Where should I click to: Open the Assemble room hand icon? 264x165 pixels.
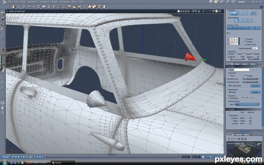(x=211, y=2)
